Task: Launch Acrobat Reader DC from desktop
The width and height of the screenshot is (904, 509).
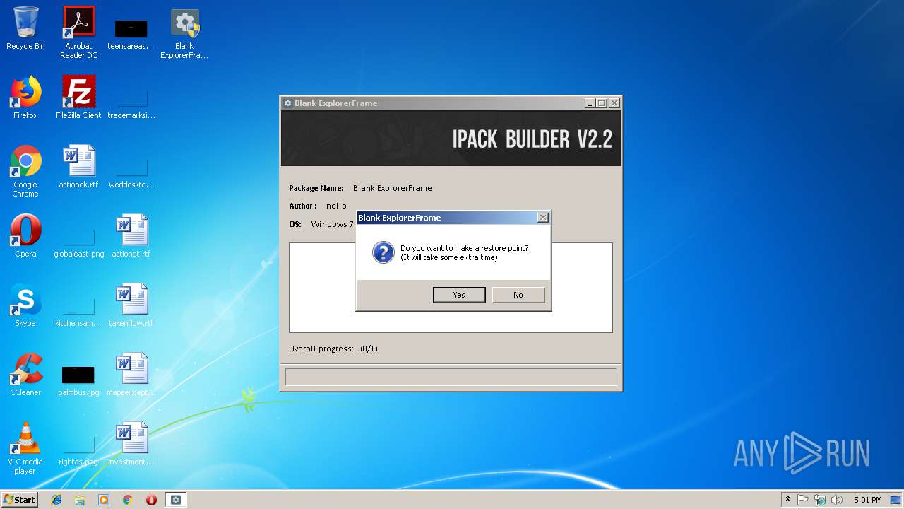Action: [78, 33]
